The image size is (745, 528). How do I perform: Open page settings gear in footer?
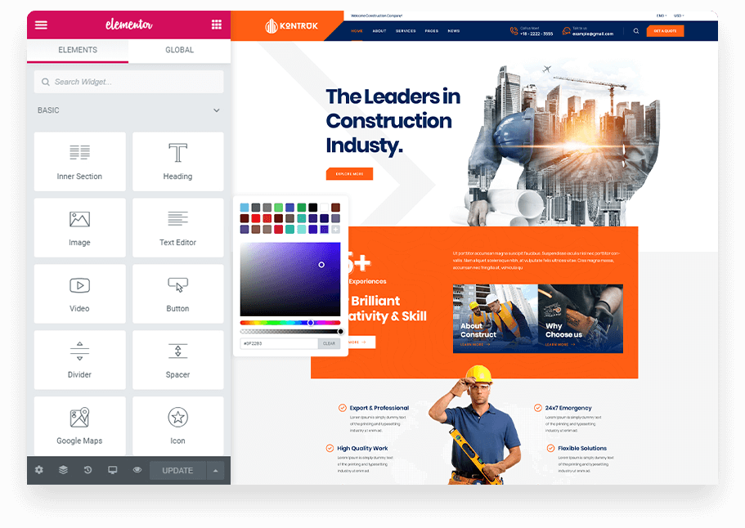[39, 470]
